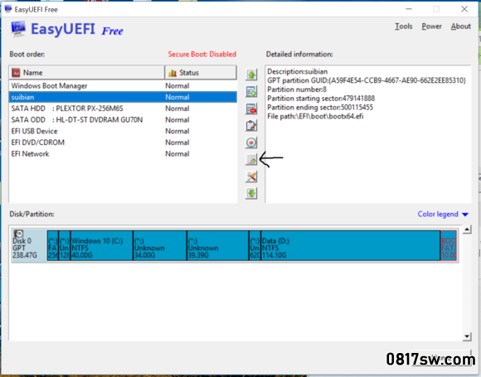Open the Tools menu

403,27
